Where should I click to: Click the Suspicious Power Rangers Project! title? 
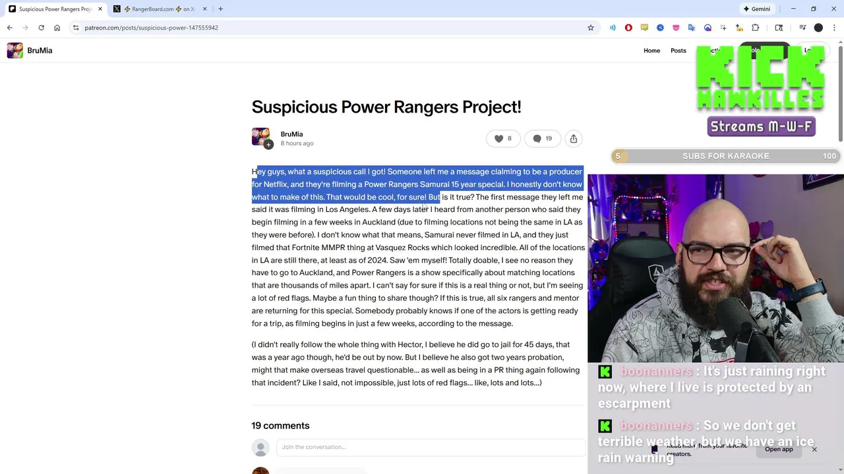(386, 107)
